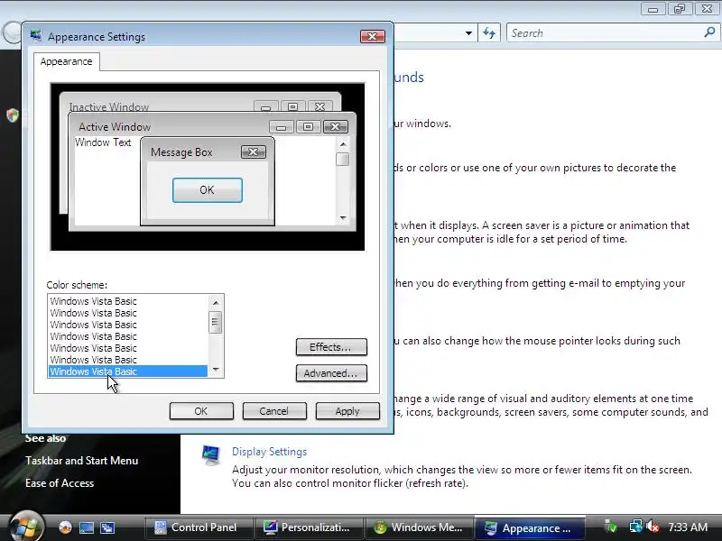Image resolution: width=722 pixels, height=541 pixels.
Task: Click the Show Desktop Quick Launch icon
Action: click(86, 527)
